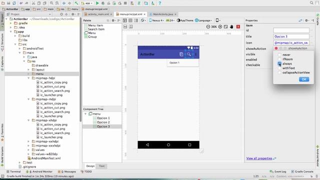Open the Messages tool window

(67, 171)
